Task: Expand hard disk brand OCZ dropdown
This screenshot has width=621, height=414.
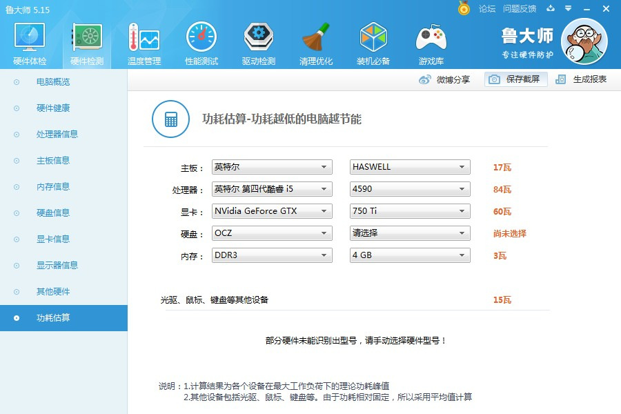Action: [272, 233]
